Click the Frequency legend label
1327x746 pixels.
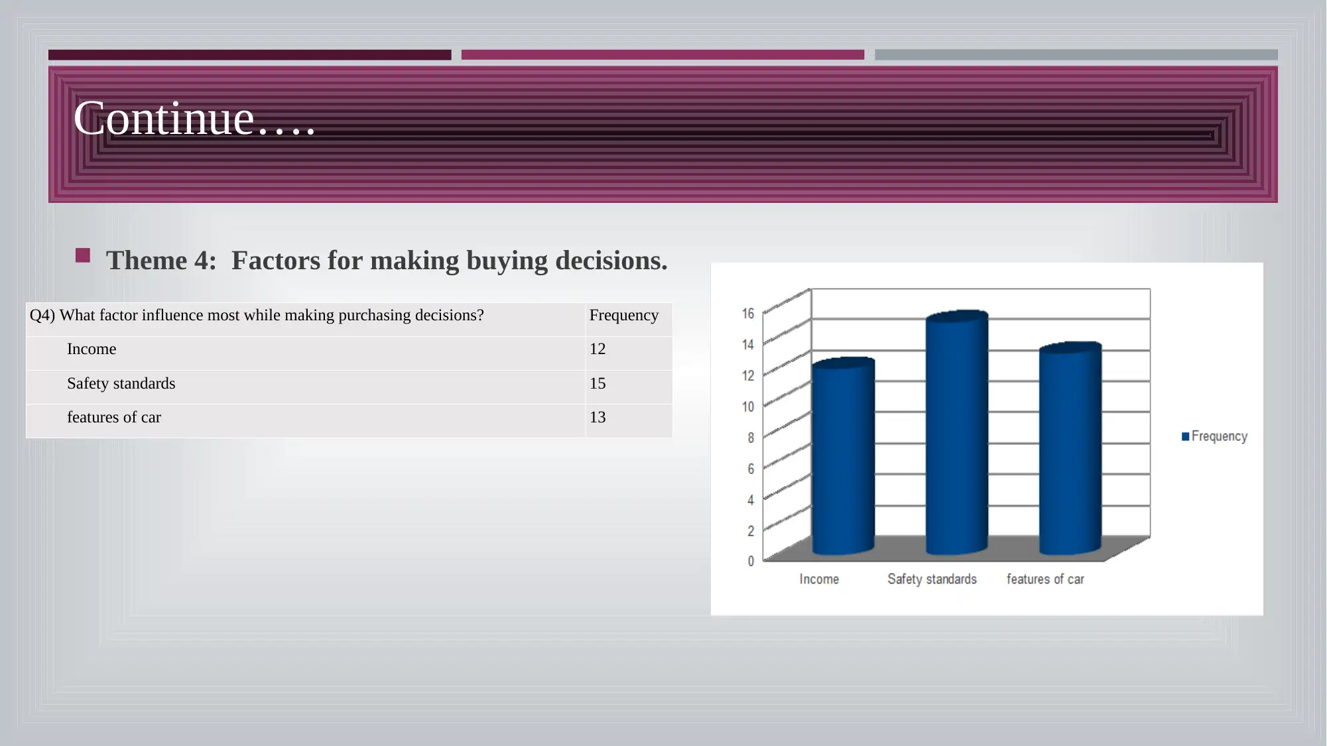(x=1220, y=436)
